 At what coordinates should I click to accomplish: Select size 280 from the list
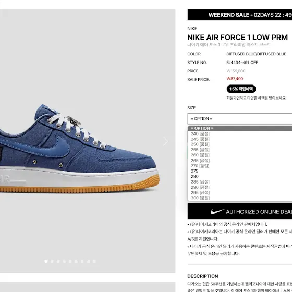click(x=240, y=176)
